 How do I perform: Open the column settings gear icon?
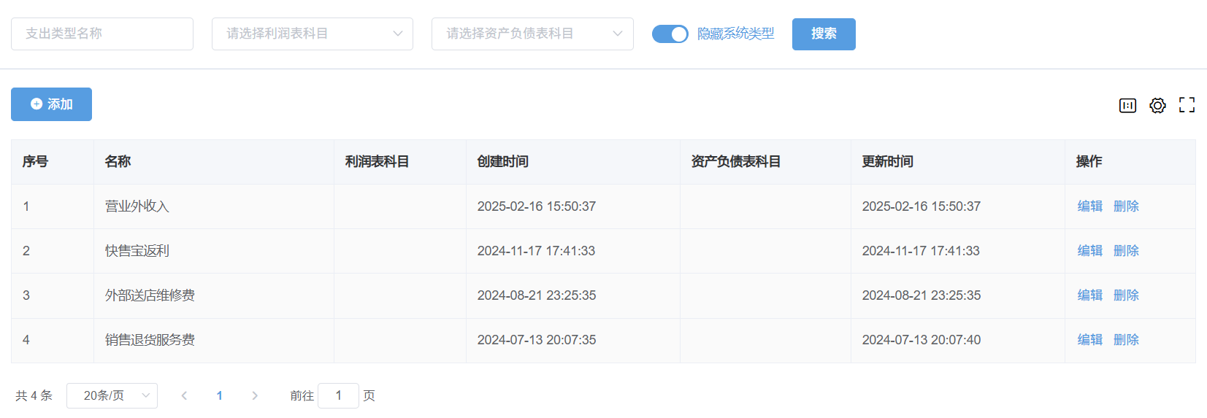click(1157, 106)
